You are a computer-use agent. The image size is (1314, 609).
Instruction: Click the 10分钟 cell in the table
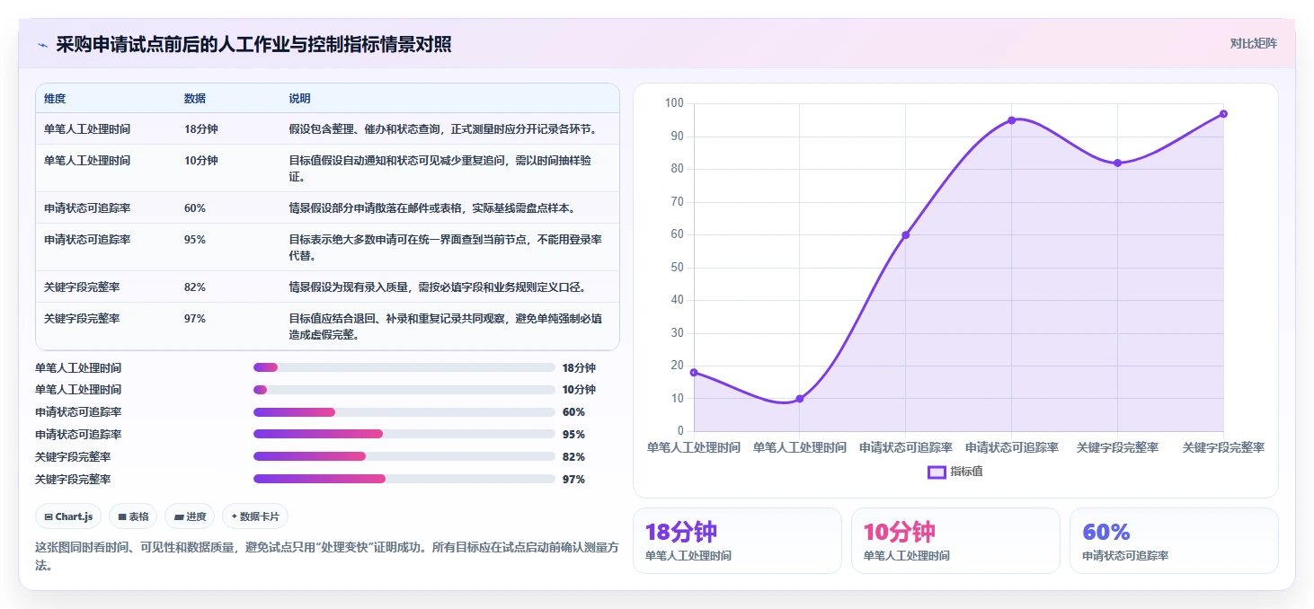tap(201, 161)
